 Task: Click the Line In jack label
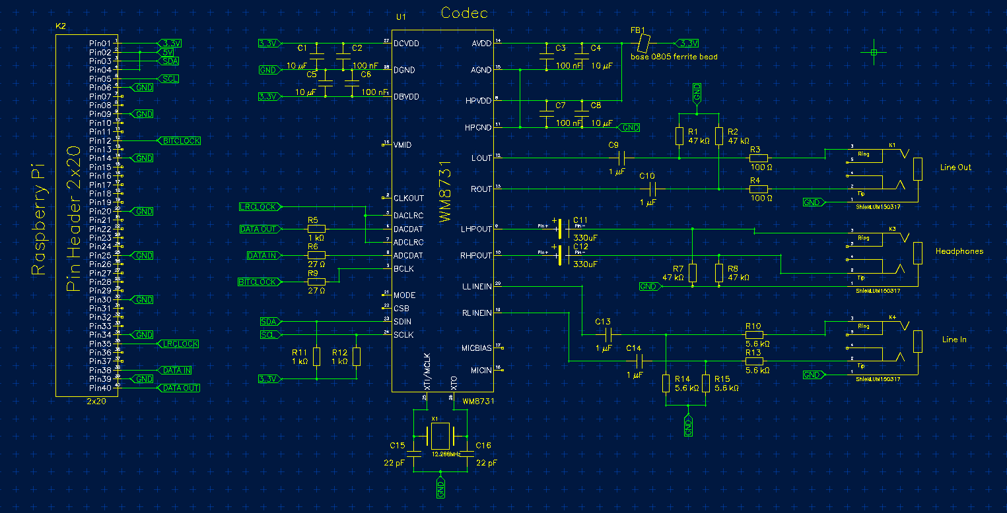point(954,340)
